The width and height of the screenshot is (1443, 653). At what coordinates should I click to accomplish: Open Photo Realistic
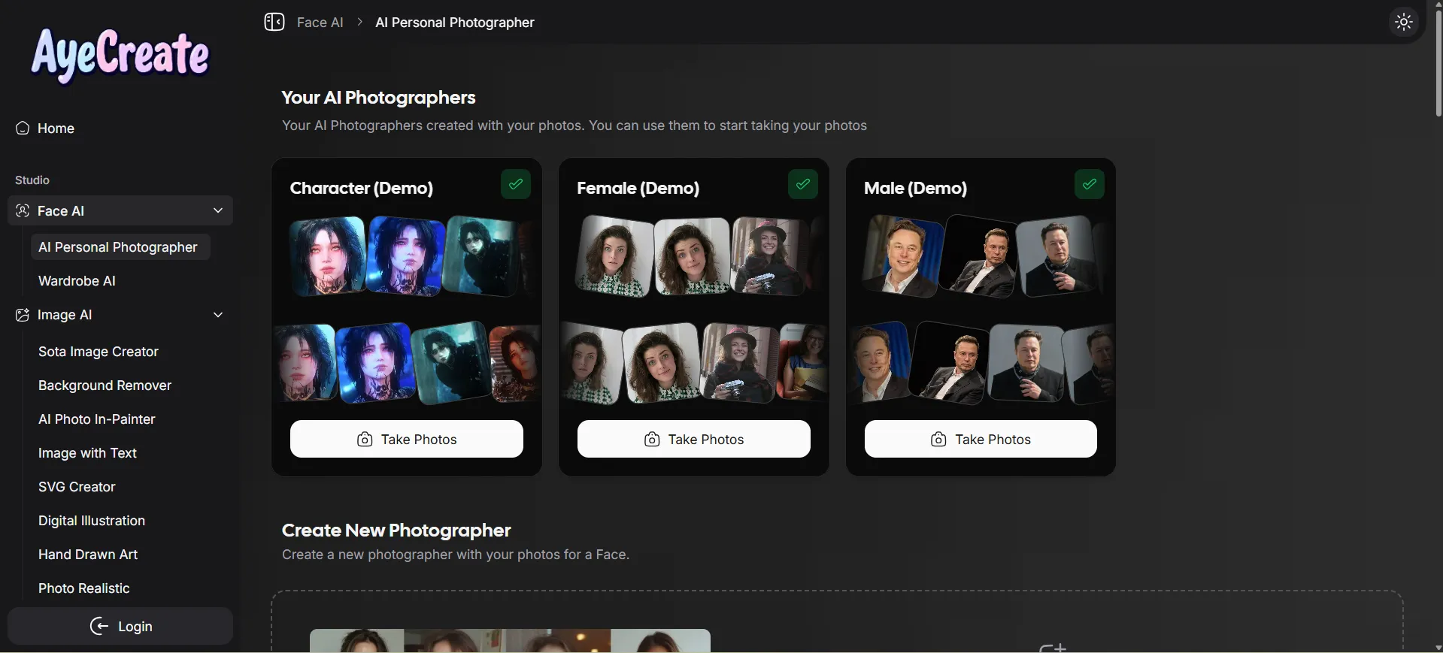point(84,588)
